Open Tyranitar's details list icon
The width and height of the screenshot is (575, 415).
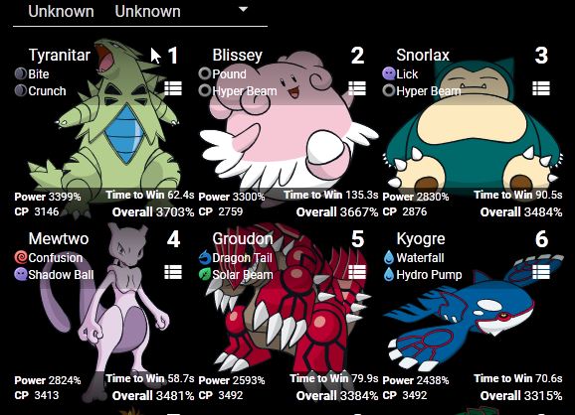[173, 88]
